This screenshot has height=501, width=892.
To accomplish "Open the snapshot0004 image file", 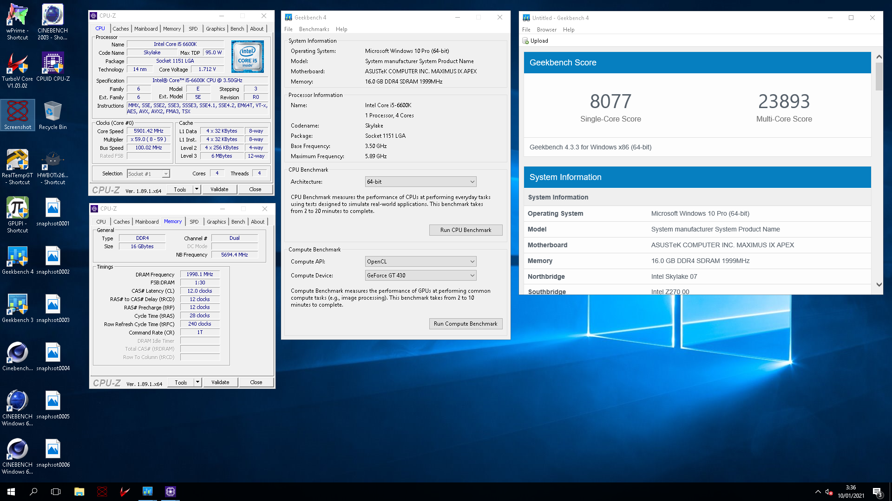I will [53, 356].
